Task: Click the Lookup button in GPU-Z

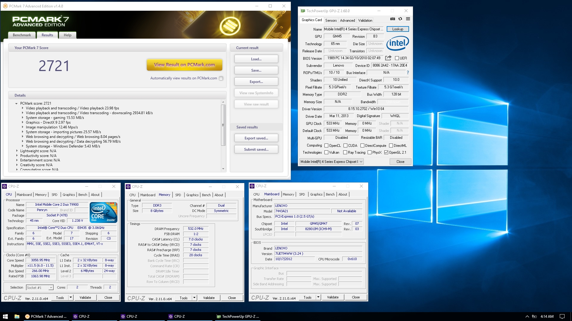Action: 398,29
